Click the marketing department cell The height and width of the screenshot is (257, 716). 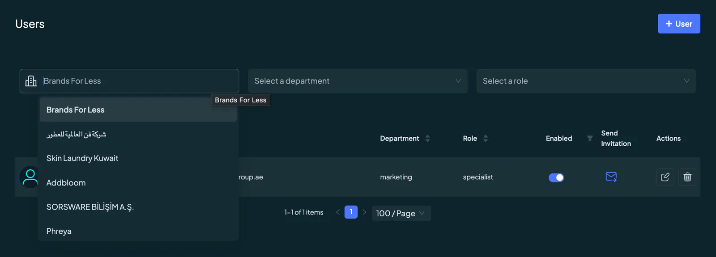[396, 177]
